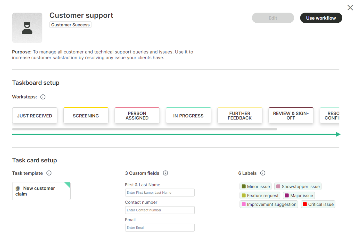Choose the IN PROGRESS workstep
Screen dimensions: 358x244
click(188, 116)
